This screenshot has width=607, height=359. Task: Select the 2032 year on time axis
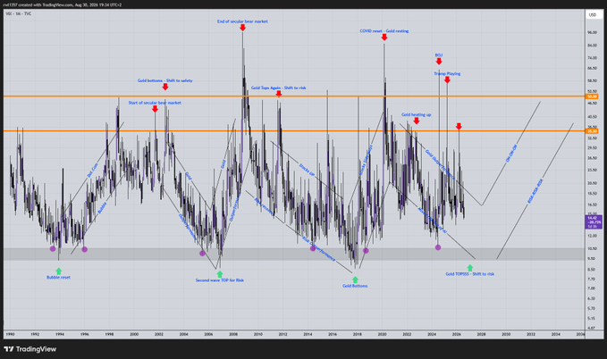[531, 334]
